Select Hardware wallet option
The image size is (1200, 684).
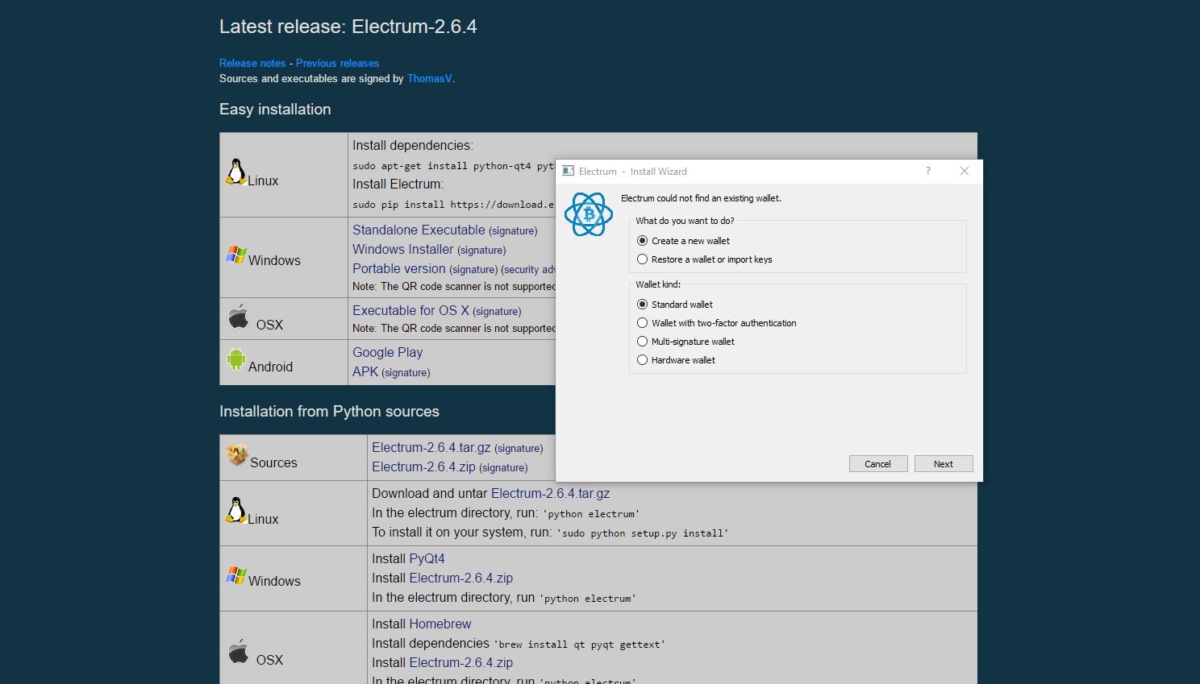click(x=676, y=360)
